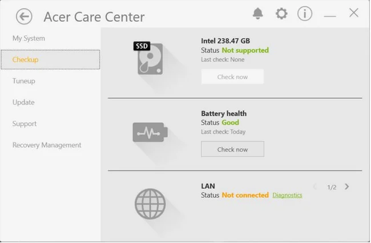Open the Update section
Image resolution: width=371 pixels, height=243 pixels.
23,102
